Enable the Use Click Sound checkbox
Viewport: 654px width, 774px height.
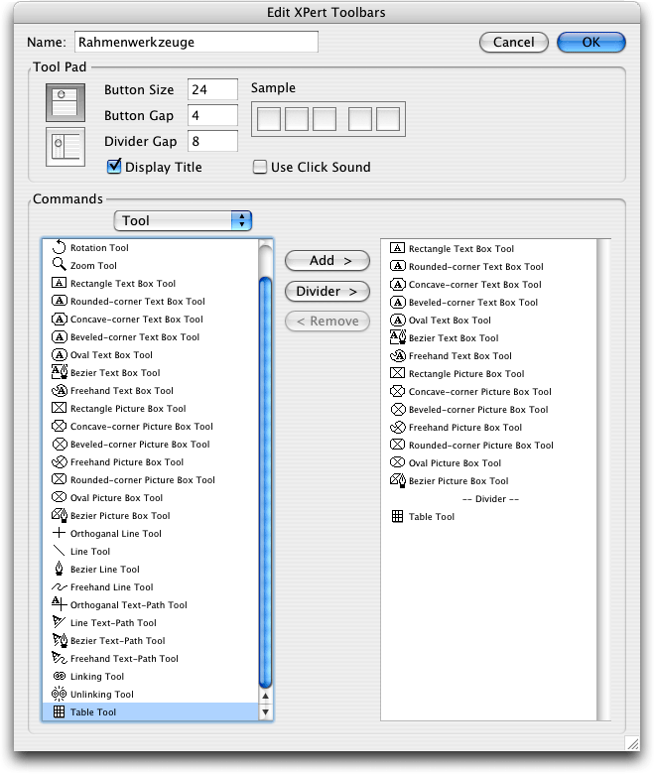tap(260, 167)
